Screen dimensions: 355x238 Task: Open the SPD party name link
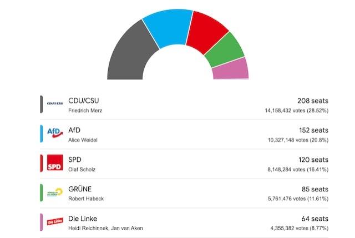pyautogui.click(x=75, y=160)
